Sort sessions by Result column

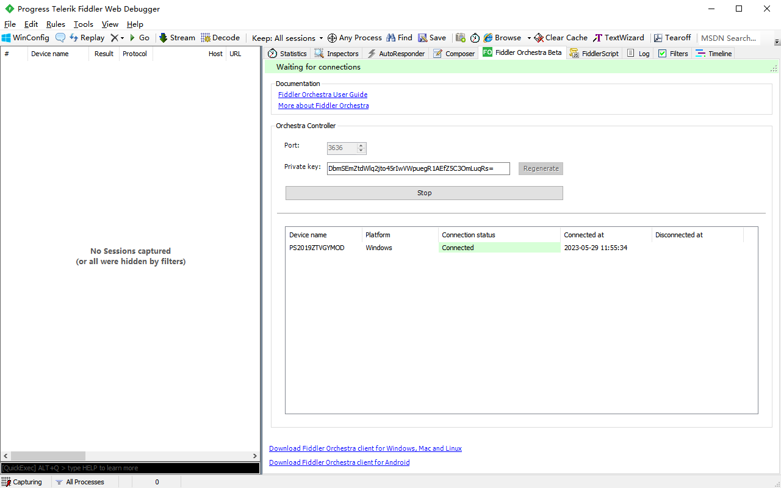click(x=104, y=54)
